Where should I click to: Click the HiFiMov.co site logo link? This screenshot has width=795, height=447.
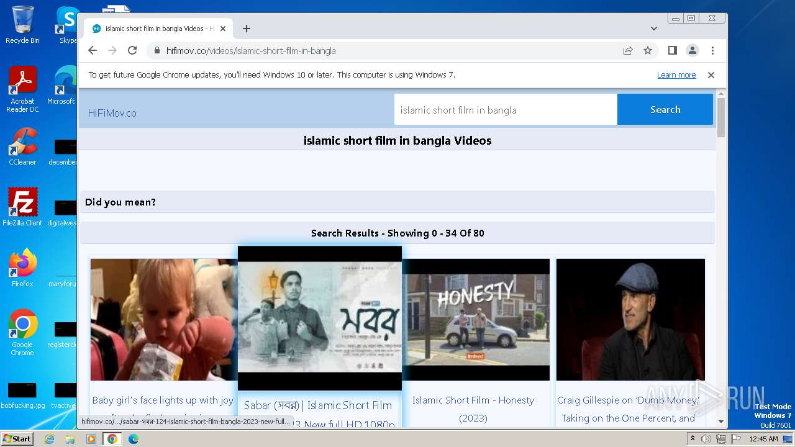coord(112,113)
